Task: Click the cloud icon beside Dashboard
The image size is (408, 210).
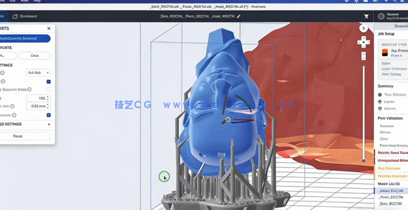Action: pyautogui.click(x=15, y=16)
